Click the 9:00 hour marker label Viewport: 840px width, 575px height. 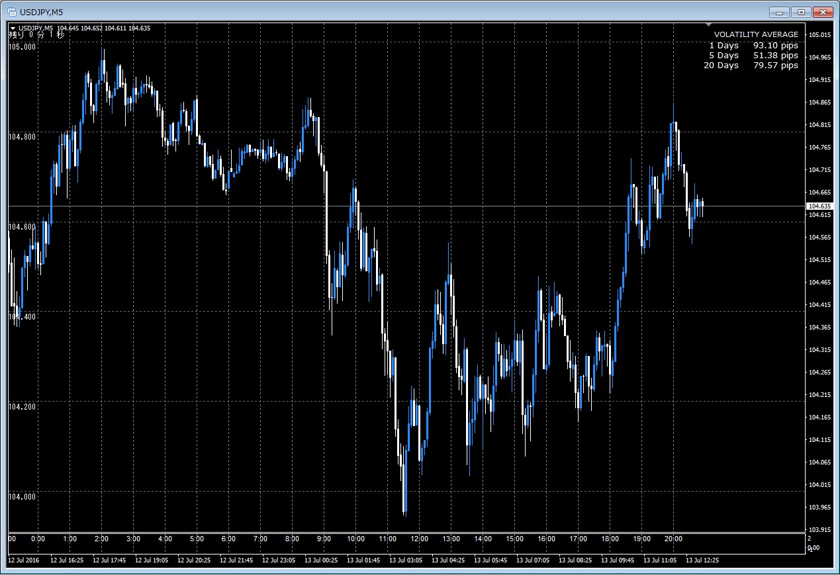324,539
